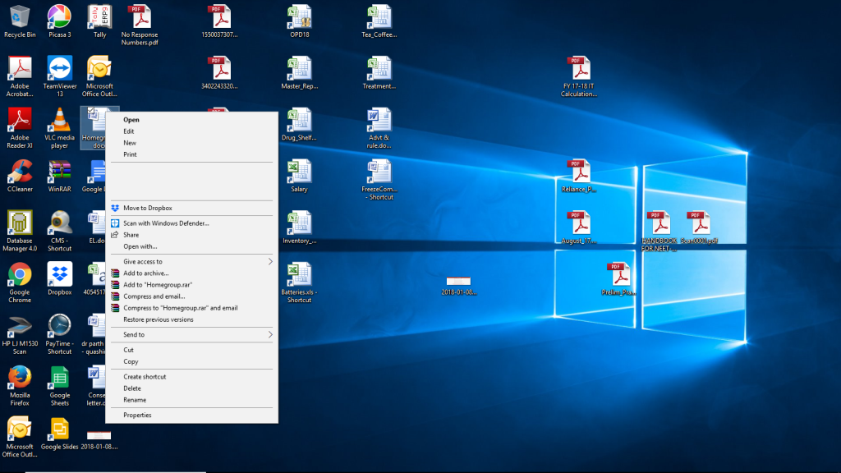
Task: Choose Open from the context menu
Action: coord(192,120)
